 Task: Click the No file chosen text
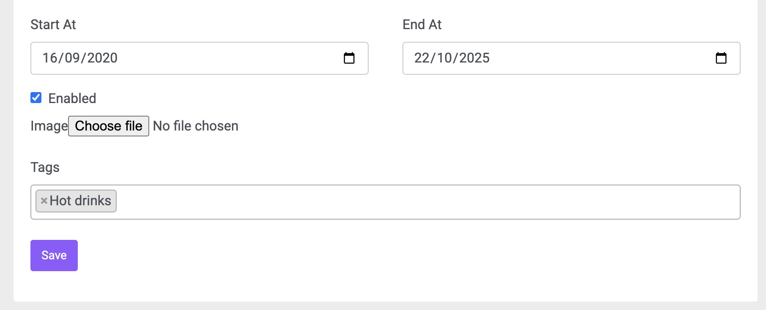pos(196,126)
